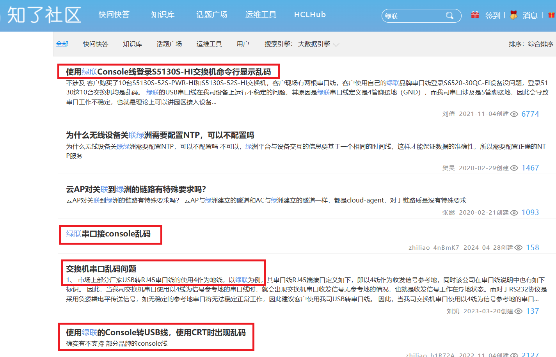556x357 pixels.
Task: Click author name 刘倩
Action: (448, 114)
